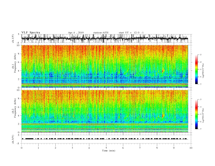Click the 'VLF Spectra' title text
215x166 pixels.
pos(31,33)
